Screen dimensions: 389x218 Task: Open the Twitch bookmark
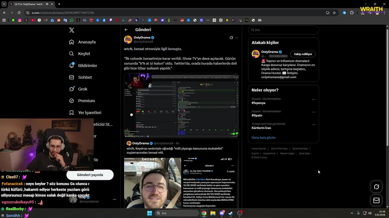pyautogui.click(x=111, y=20)
